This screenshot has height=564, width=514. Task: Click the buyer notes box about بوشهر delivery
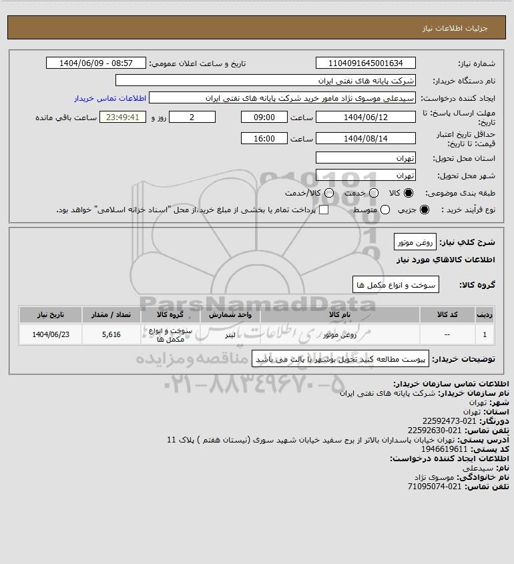click(x=340, y=358)
